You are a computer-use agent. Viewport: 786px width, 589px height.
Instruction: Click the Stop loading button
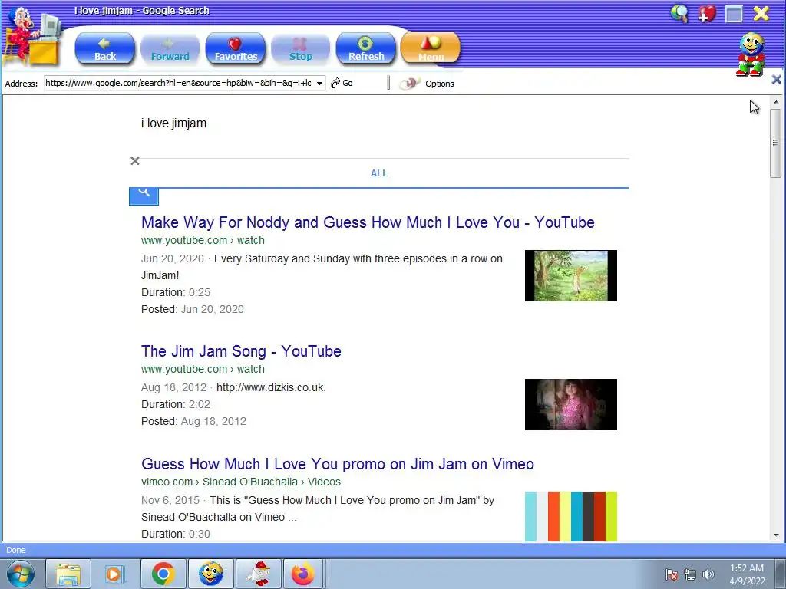[300, 48]
